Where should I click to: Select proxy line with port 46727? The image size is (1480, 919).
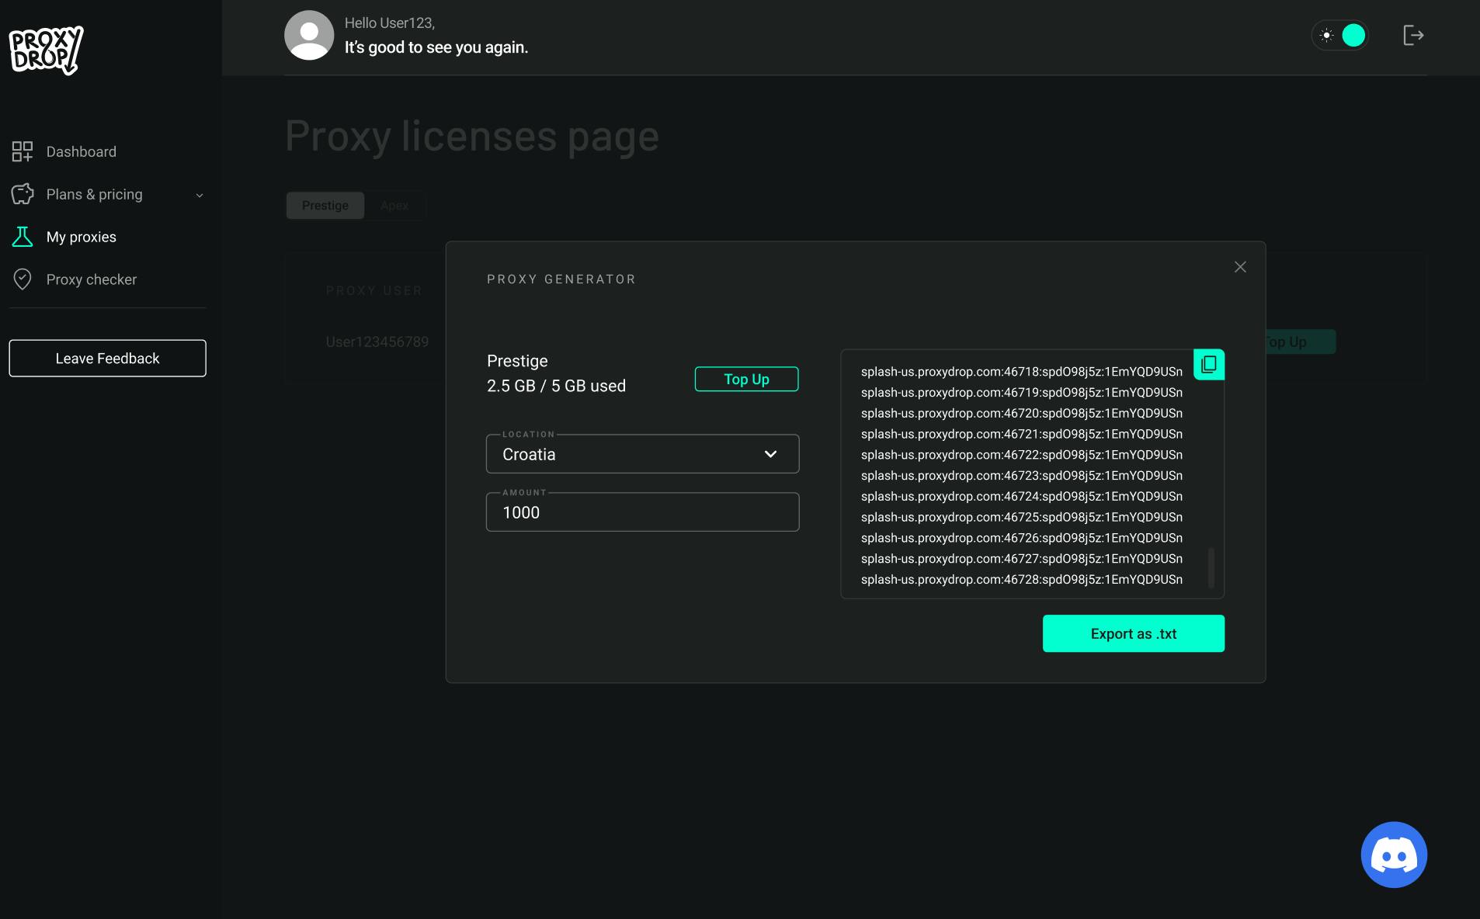(1022, 558)
